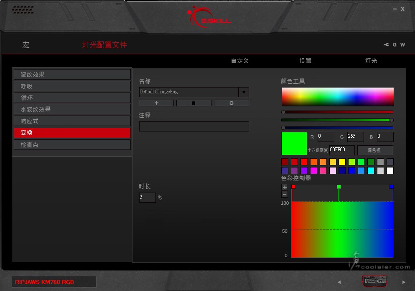Select the KM780 keyboard device thumbnail
The height and width of the screenshot is (291, 415).
(x=374, y=281)
